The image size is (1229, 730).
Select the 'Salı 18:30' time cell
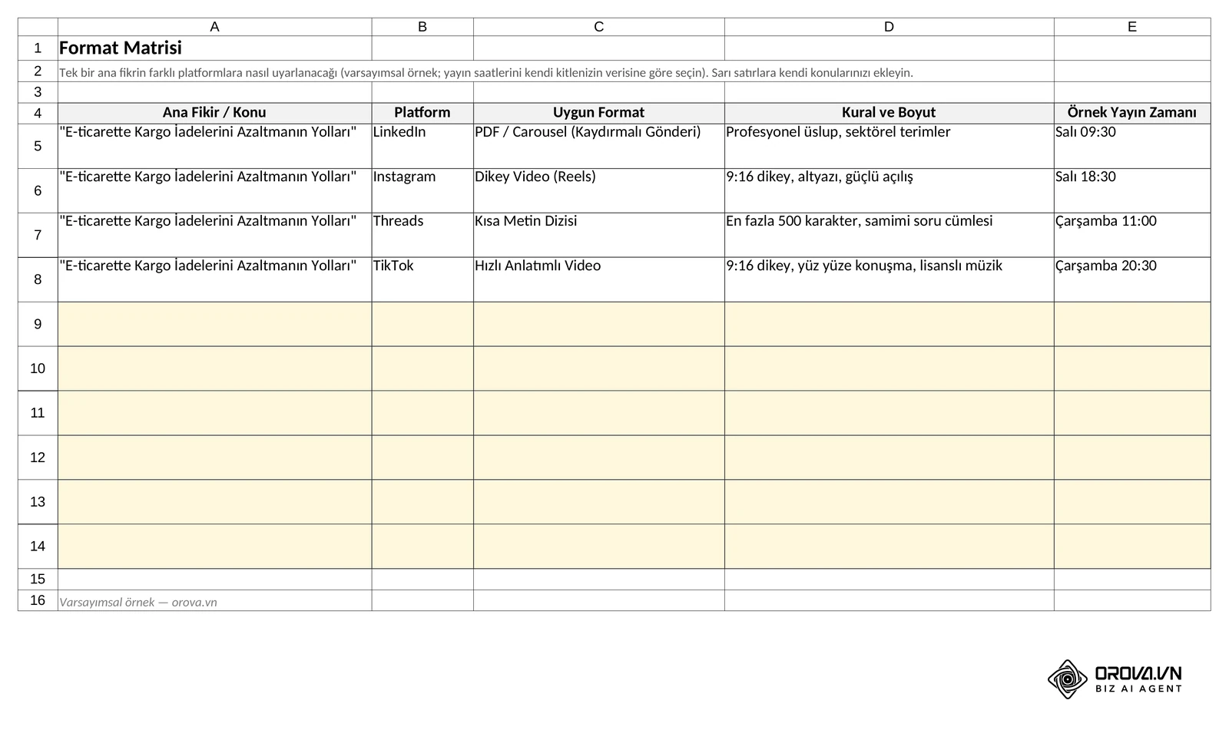tap(1132, 190)
